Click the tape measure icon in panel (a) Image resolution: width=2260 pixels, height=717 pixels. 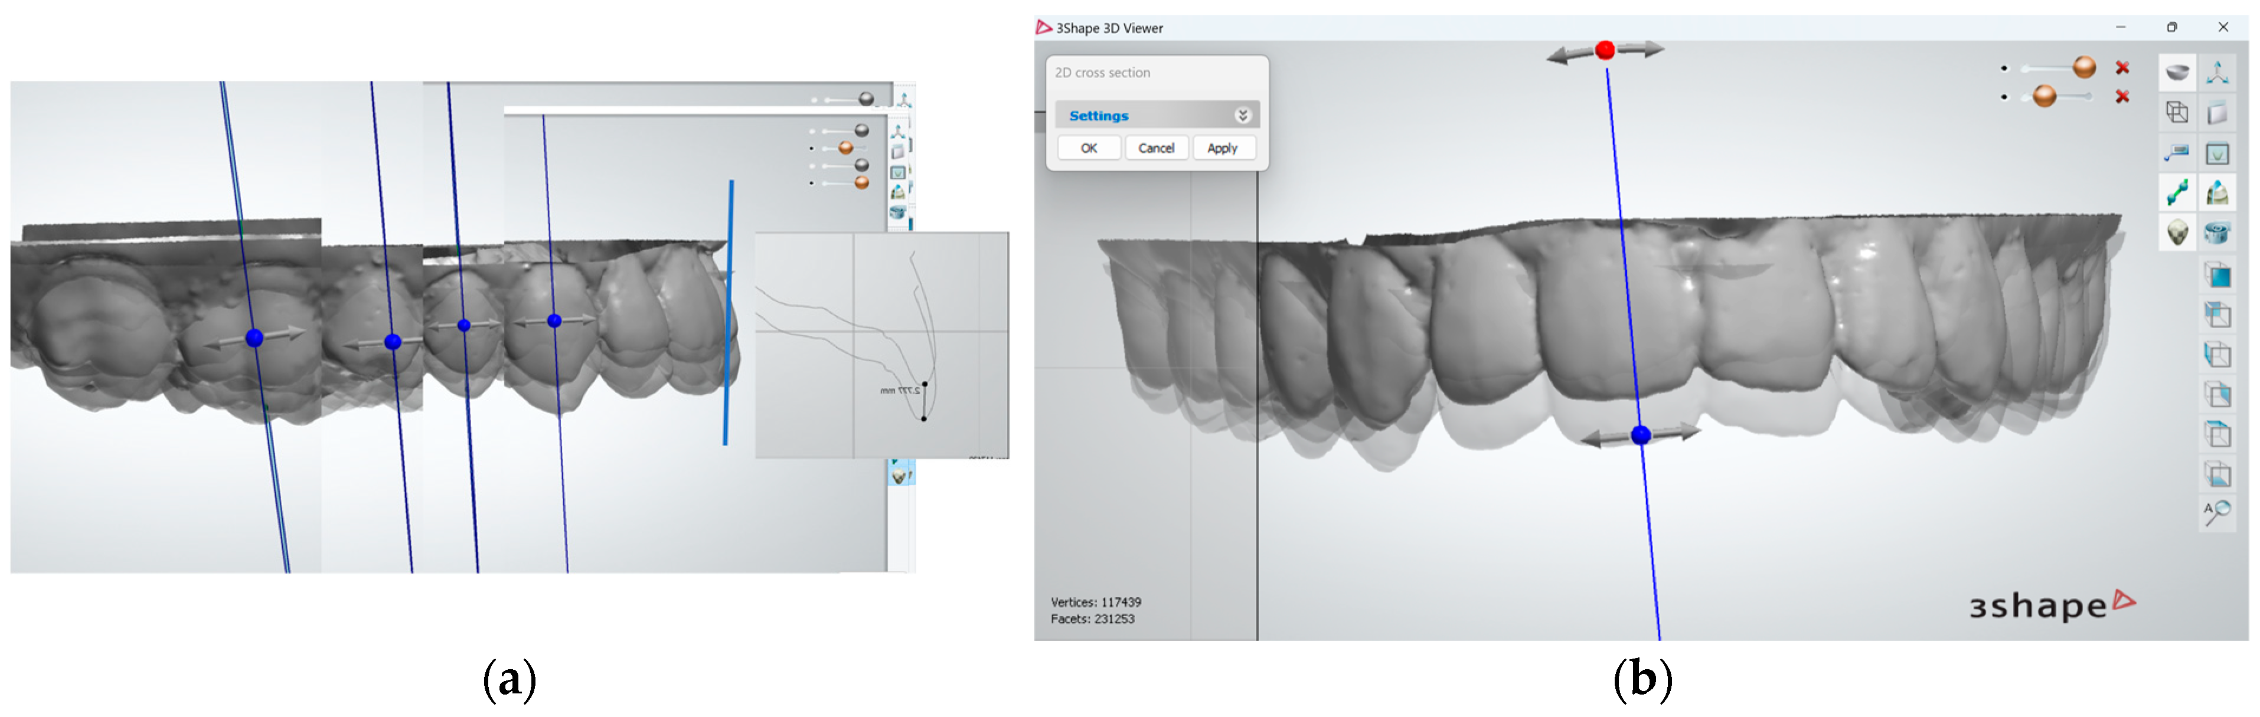click(x=897, y=212)
